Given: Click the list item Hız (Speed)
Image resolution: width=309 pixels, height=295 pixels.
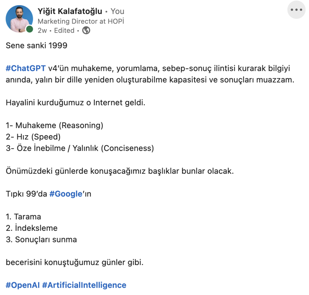Looking at the screenshot, I should (33, 137).
